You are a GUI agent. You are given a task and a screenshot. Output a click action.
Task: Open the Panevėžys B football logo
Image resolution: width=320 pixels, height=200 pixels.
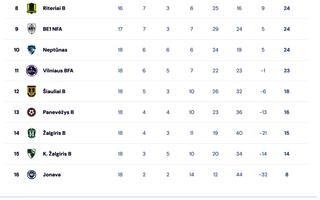32,112
